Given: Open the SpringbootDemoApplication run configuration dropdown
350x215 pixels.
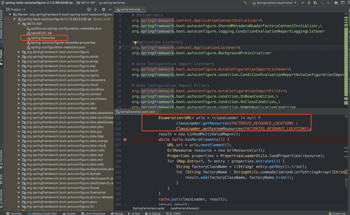Looking at the screenshot, I should coord(274,3).
